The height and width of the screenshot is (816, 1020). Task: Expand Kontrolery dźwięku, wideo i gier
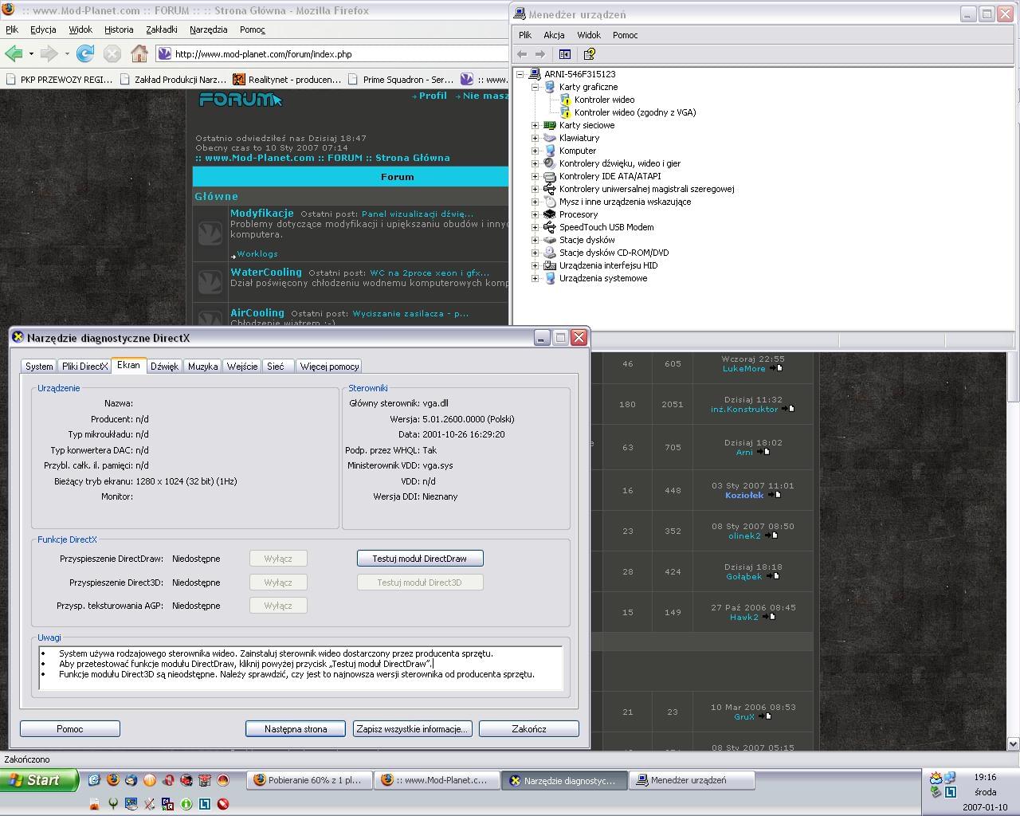pos(535,163)
